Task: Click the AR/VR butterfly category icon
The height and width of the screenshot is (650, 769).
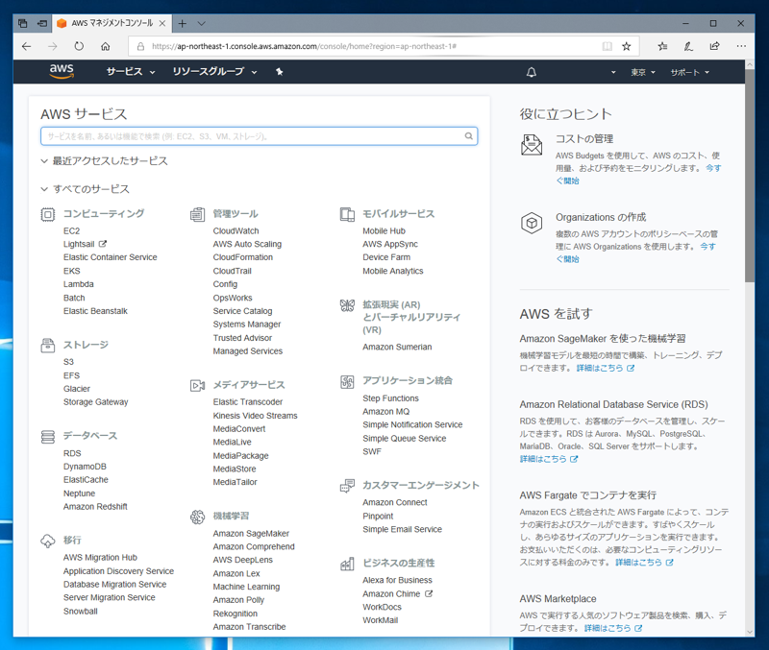Action: pyautogui.click(x=347, y=305)
